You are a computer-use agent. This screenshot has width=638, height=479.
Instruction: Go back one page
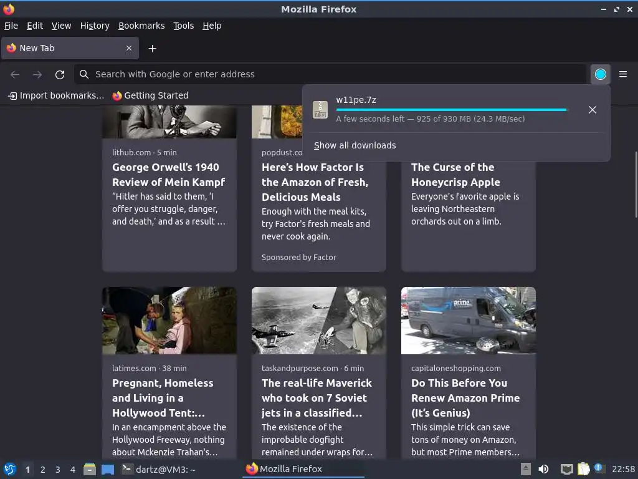(x=15, y=75)
